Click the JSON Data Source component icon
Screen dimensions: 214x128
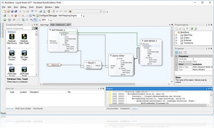click(x=11, y=69)
